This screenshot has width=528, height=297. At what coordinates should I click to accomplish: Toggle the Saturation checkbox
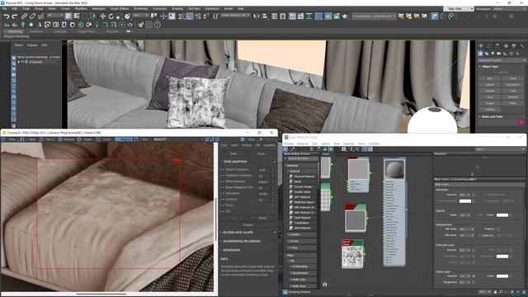click(x=223, y=194)
